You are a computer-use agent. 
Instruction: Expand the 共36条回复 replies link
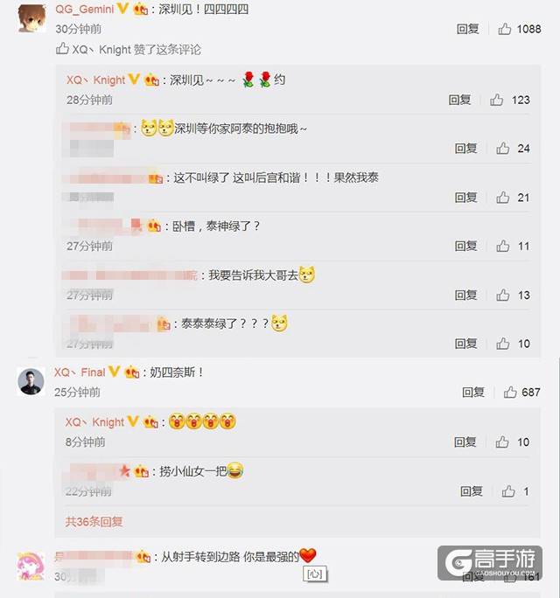(94, 521)
